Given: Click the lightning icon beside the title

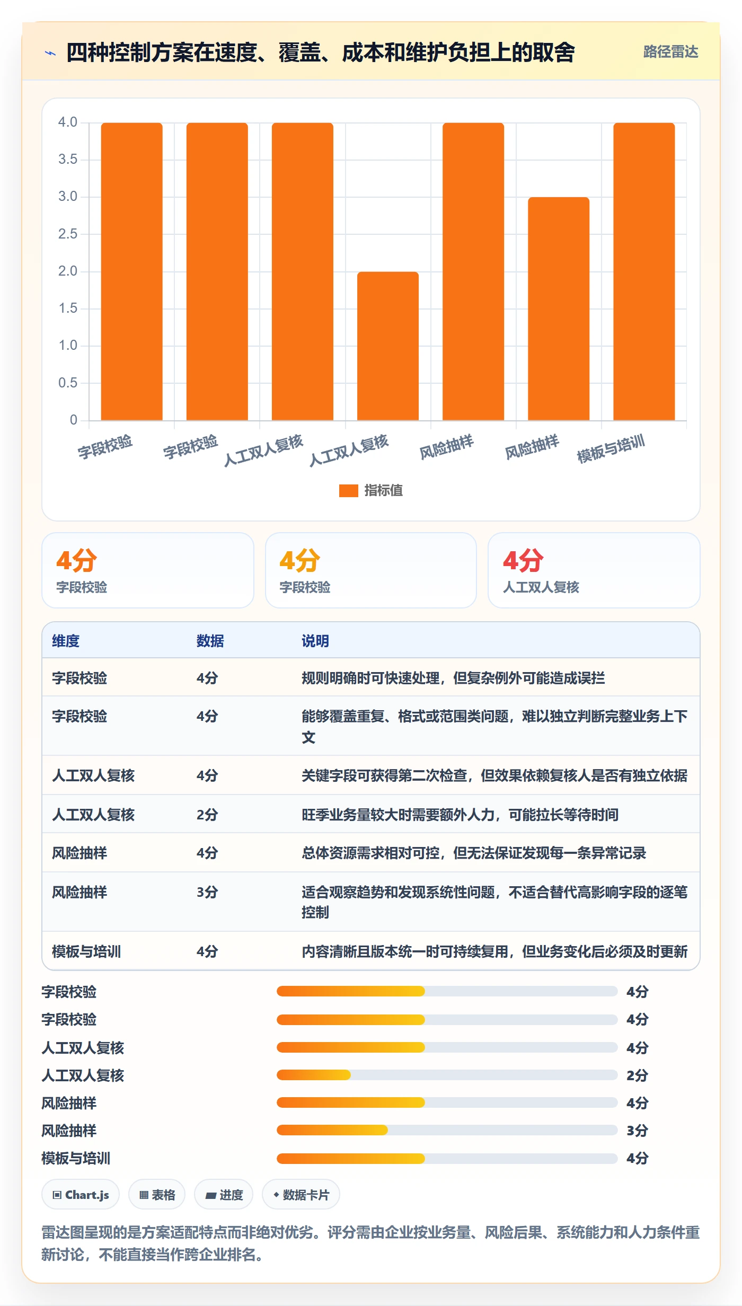Looking at the screenshot, I should [x=50, y=53].
